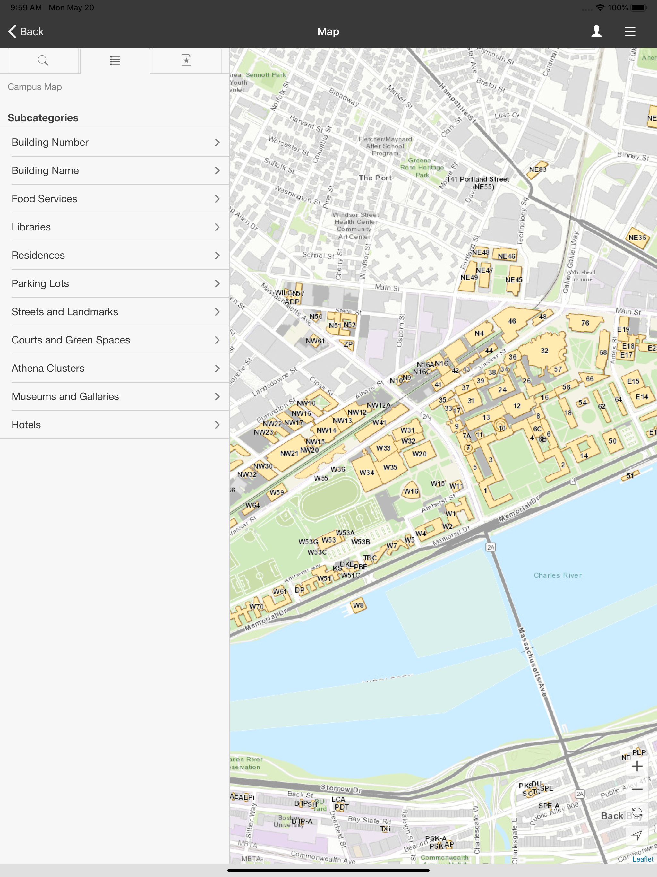Select building 50 on the map

[x=612, y=441]
